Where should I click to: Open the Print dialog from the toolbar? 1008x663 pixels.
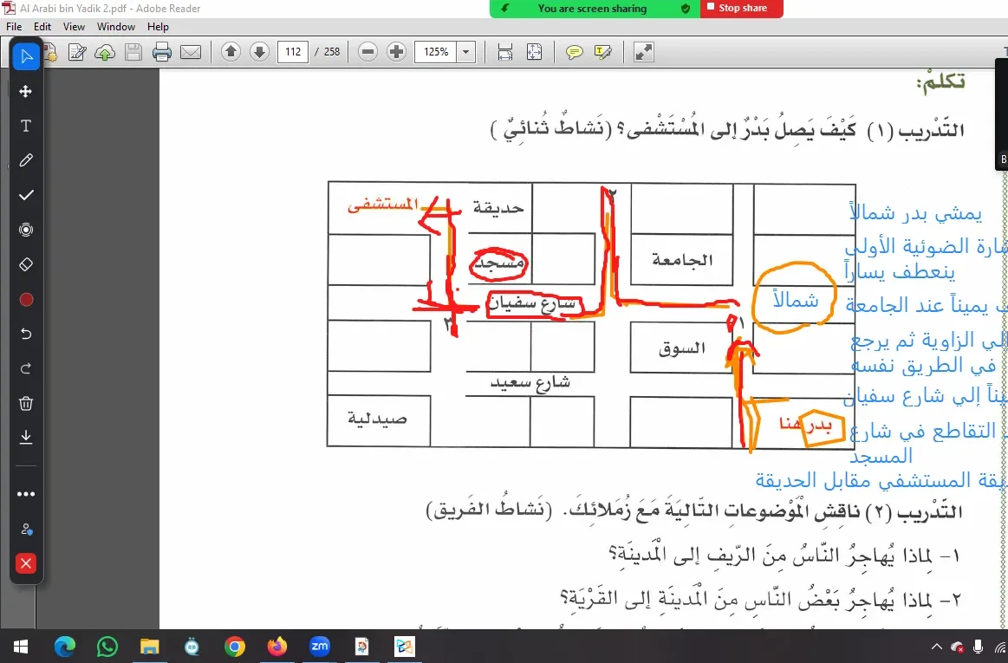click(x=161, y=51)
